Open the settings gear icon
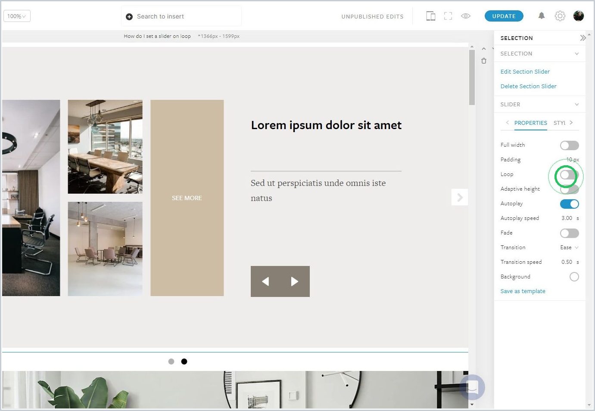This screenshot has width=595, height=411. 560,16
